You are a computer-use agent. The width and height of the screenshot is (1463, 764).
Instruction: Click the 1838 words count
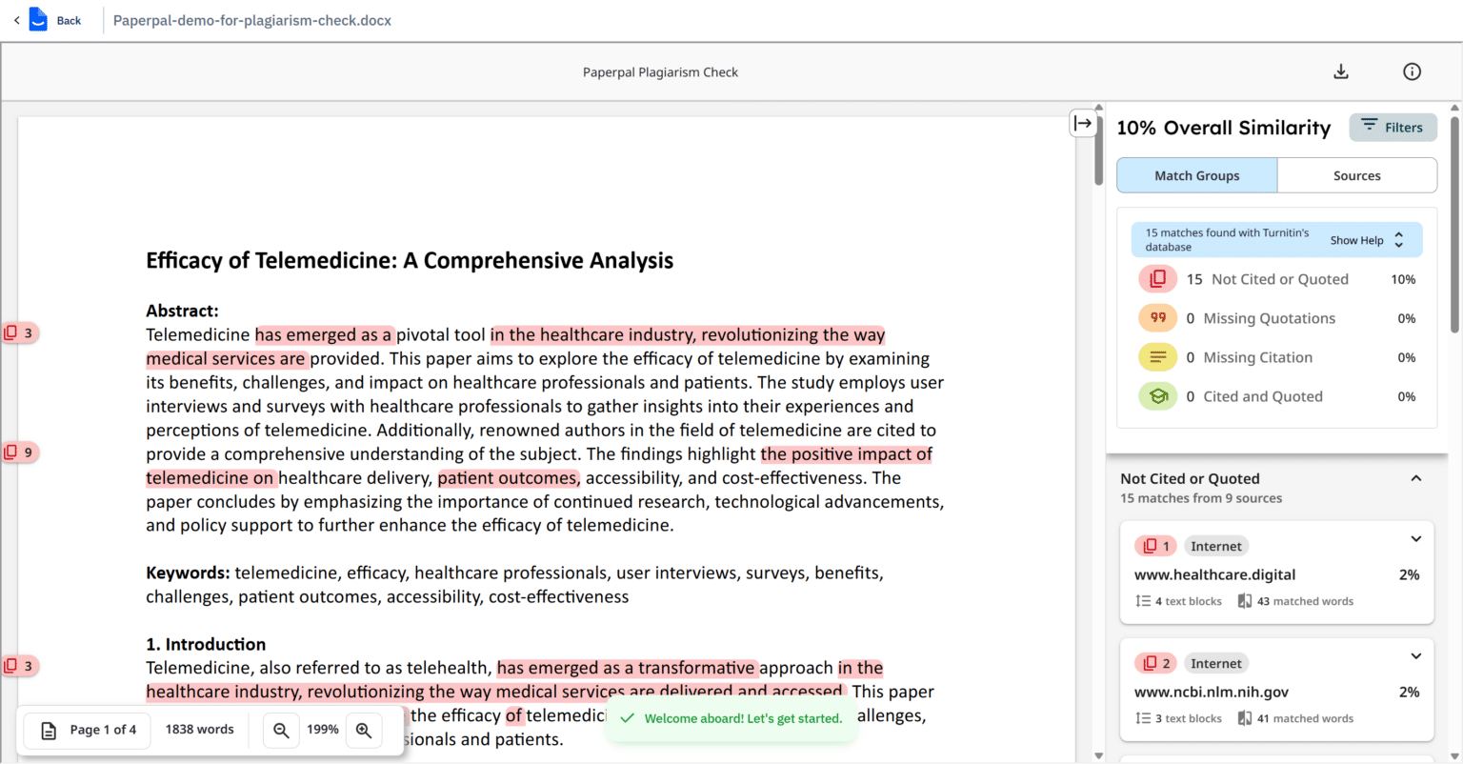tap(199, 730)
